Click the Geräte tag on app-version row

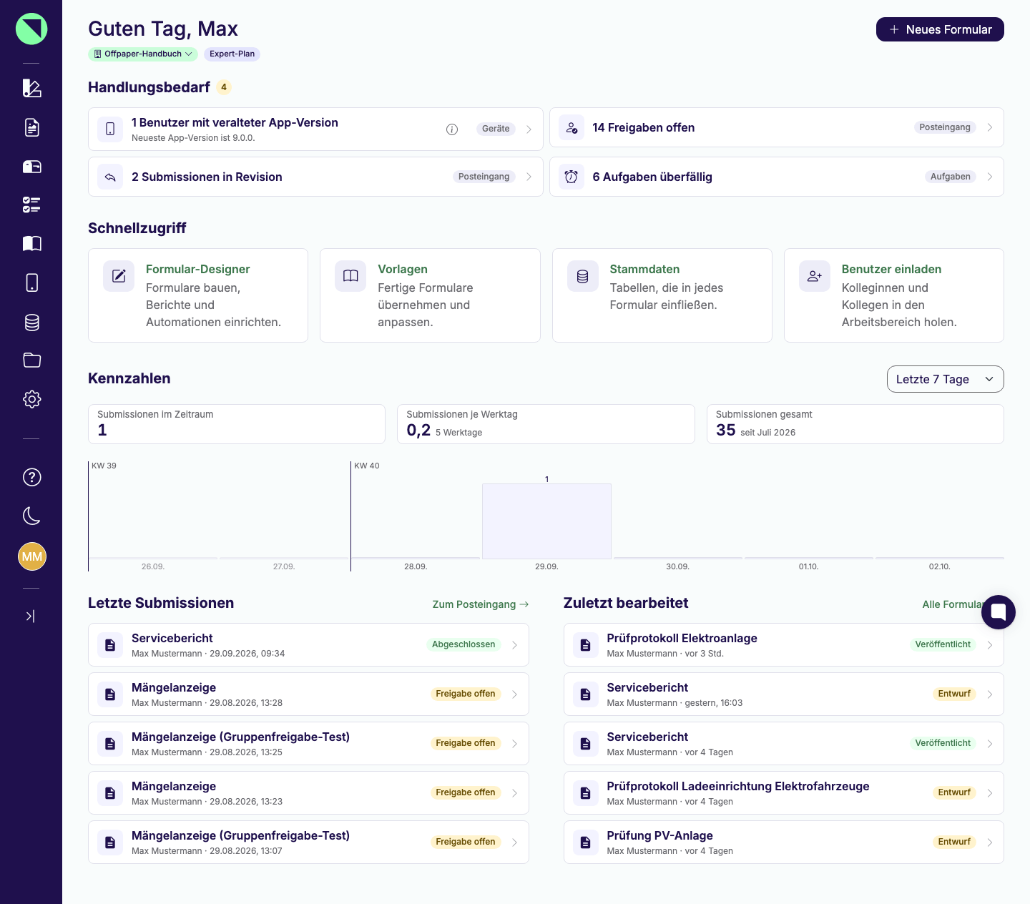pos(496,129)
